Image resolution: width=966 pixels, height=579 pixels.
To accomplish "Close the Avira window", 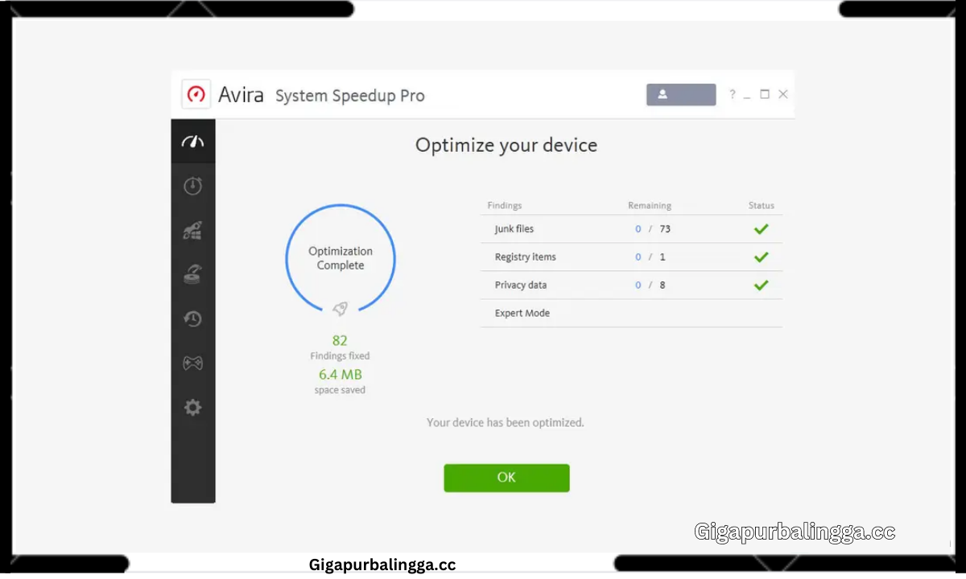I will point(783,94).
